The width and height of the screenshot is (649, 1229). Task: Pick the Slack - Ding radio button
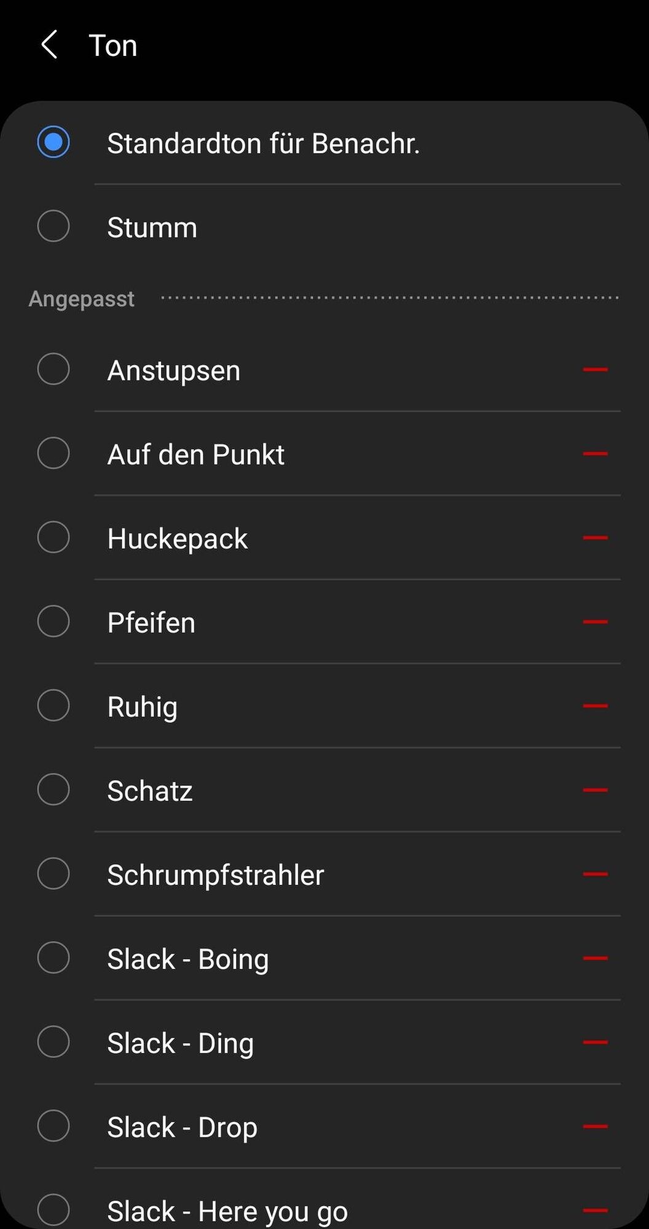pos(53,1042)
